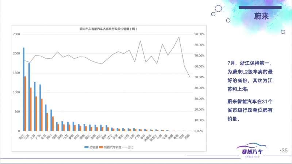Viewport: 292px width, 164px height.
Task: Click the 70.00% right axis value
Action: point(199,56)
